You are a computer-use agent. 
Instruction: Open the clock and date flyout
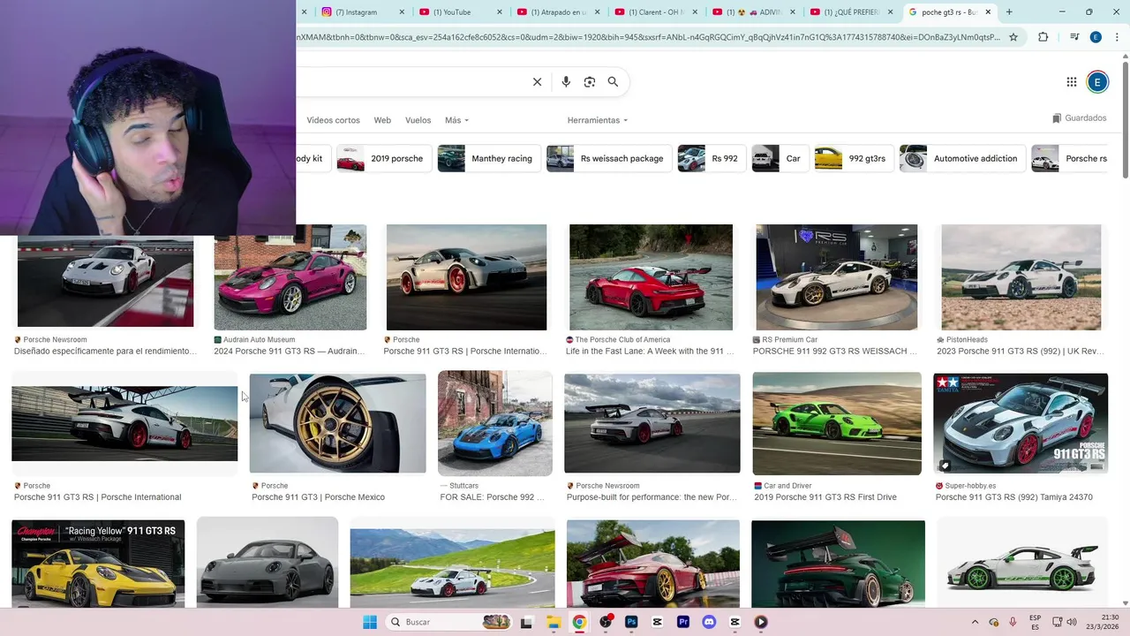tap(1103, 622)
